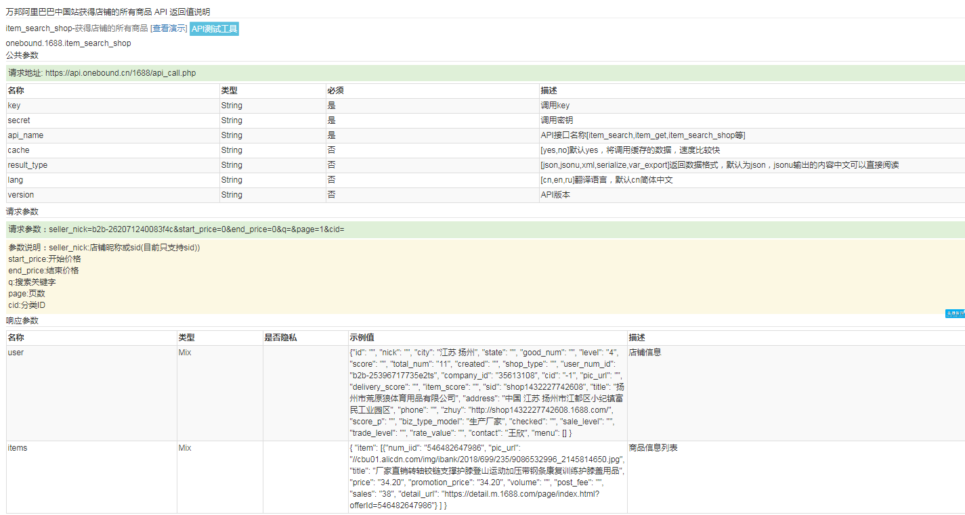Click the page:页数 line
This screenshot has width=965, height=515.
point(26,294)
